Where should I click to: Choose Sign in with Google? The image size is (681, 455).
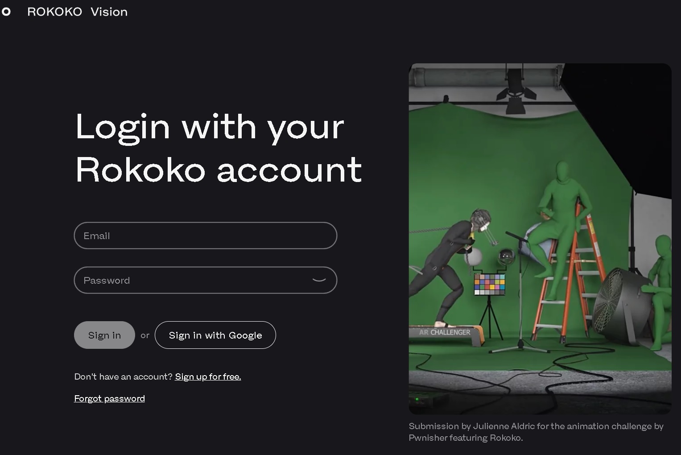pos(215,335)
